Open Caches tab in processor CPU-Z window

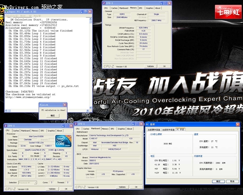pos(16,131)
